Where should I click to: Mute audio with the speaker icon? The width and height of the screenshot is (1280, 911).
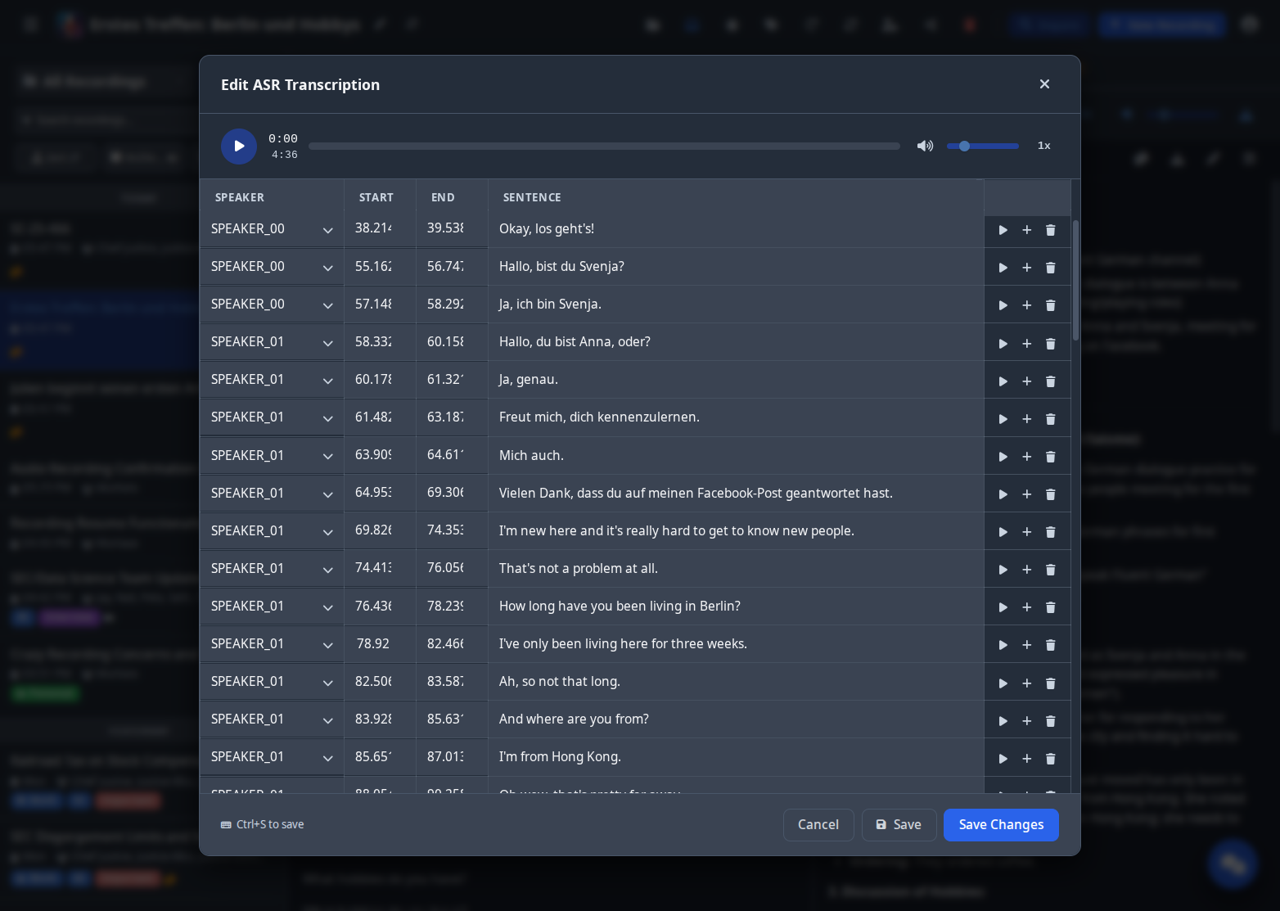(925, 146)
